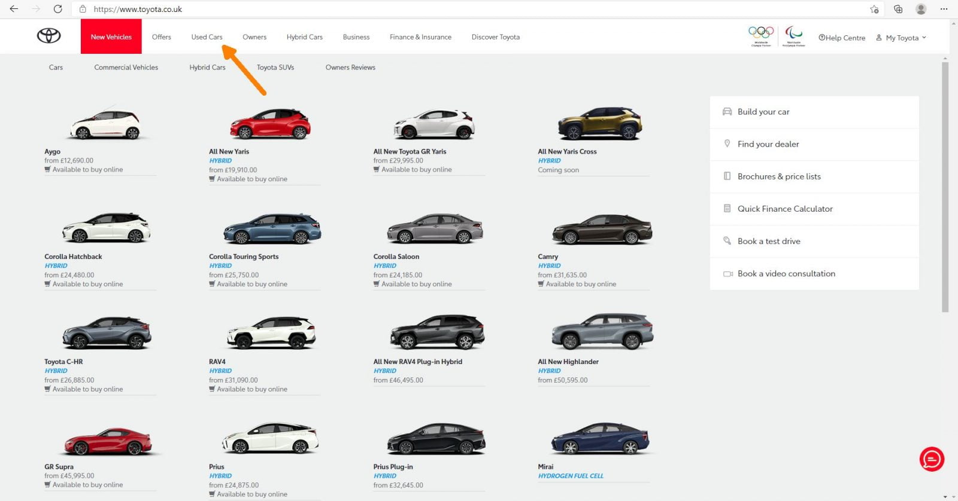Viewport: 958px width, 501px height.
Task: Select the Hybrid Cars sub-navigation tab
Action: pos(207,67)
